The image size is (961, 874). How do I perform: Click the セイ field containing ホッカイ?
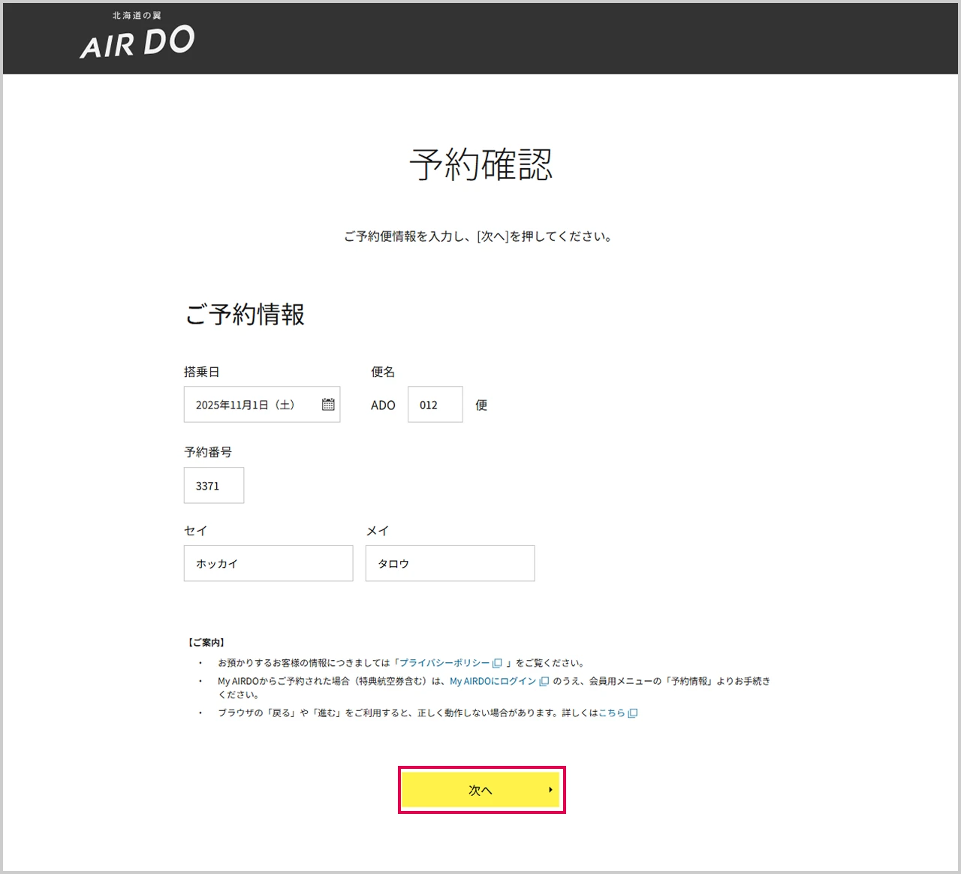click(268, 564)
